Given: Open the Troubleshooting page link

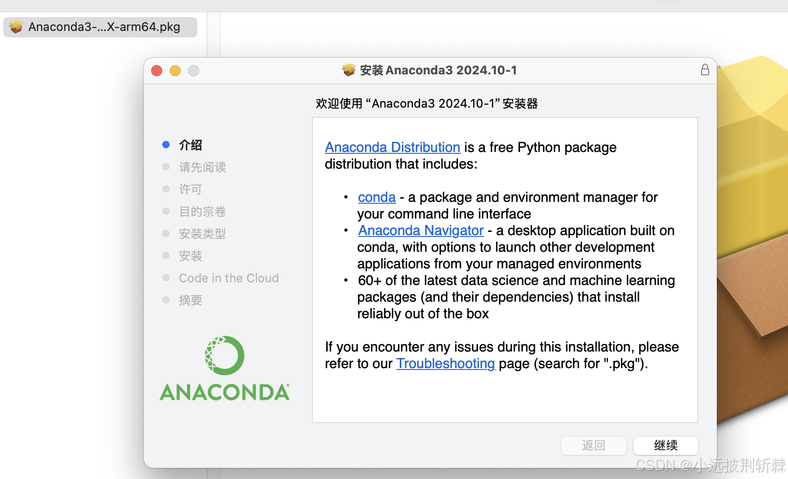Looking at the screenshot, I should (446, 364).
